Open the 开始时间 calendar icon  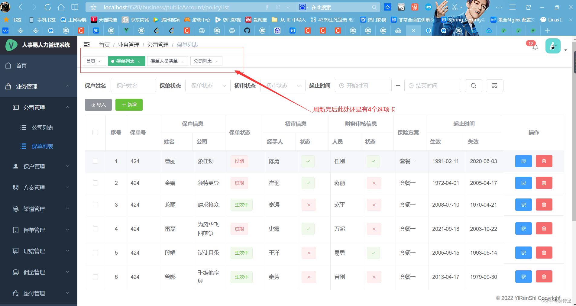342,85
